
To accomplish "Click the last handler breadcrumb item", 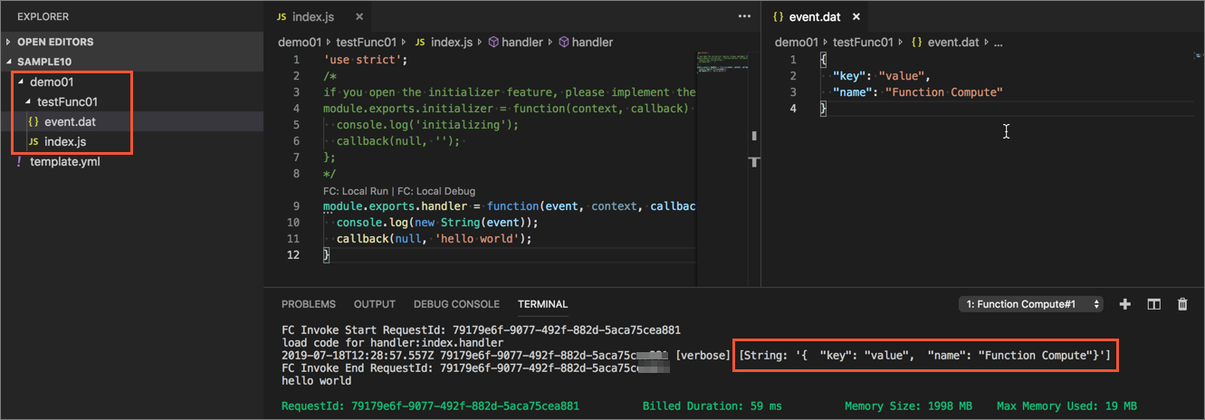I will click(592, 43).
